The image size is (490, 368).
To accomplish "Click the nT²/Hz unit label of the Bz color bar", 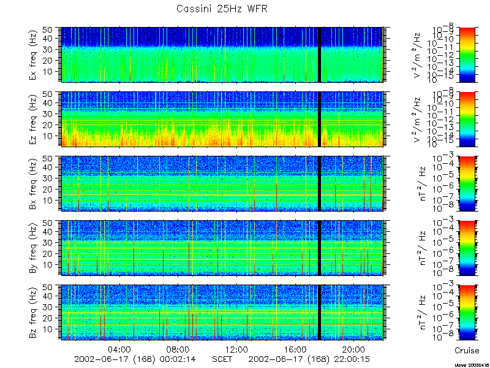I will (x=422, y=313).
